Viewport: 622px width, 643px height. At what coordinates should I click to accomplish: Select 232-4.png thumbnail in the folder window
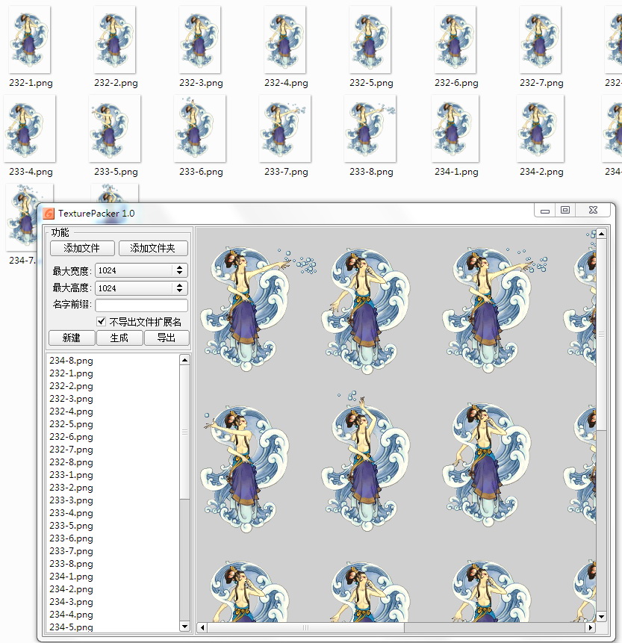pos(285,40)
